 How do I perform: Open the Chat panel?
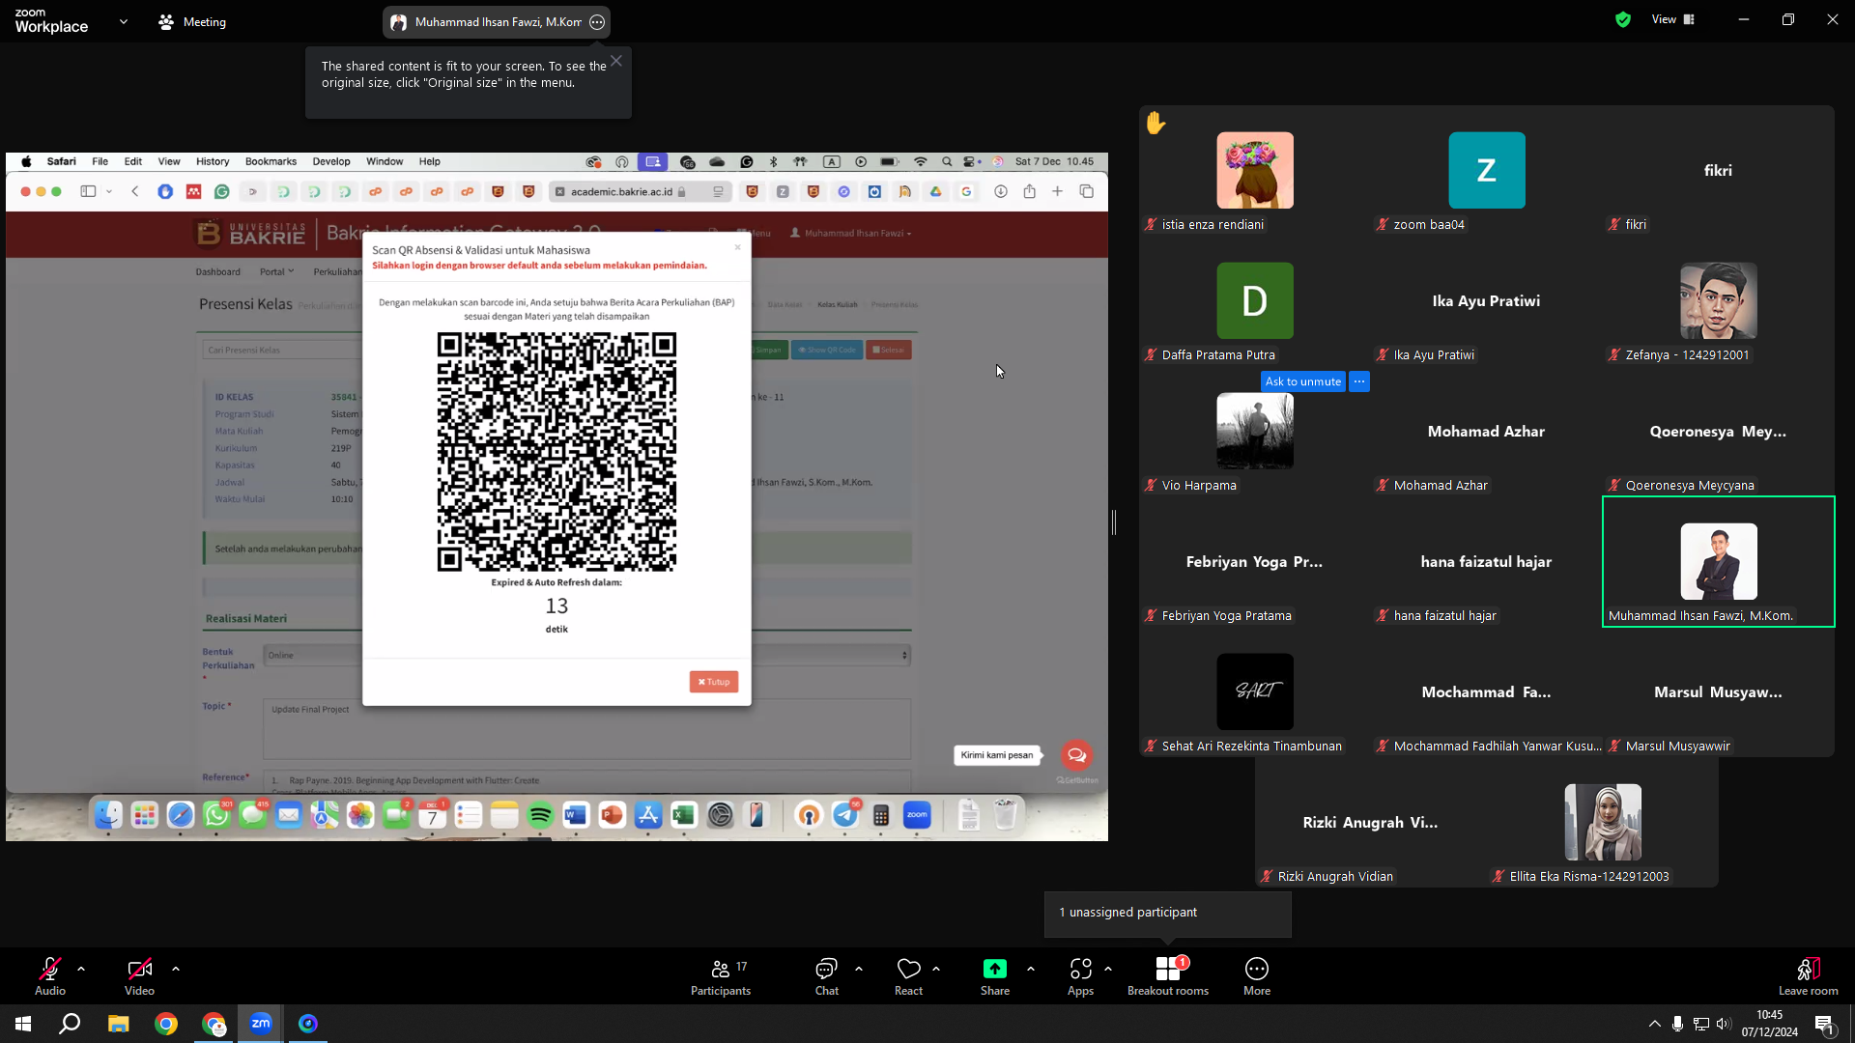pyautogui.click(x=826, y=975)
